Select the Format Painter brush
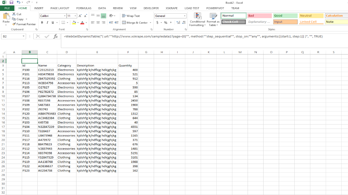Image resolution: width=348 pixels, height=195 pixels. [24, 24]
